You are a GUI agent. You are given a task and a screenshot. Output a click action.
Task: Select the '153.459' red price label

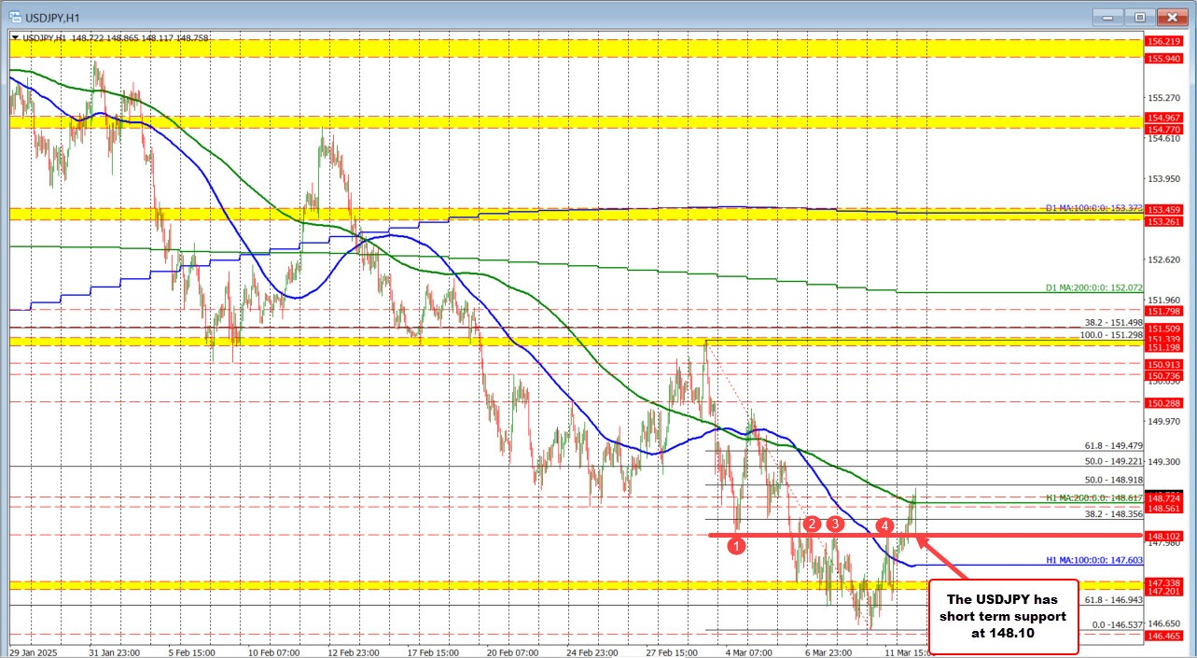click(x=1162, y=210)
